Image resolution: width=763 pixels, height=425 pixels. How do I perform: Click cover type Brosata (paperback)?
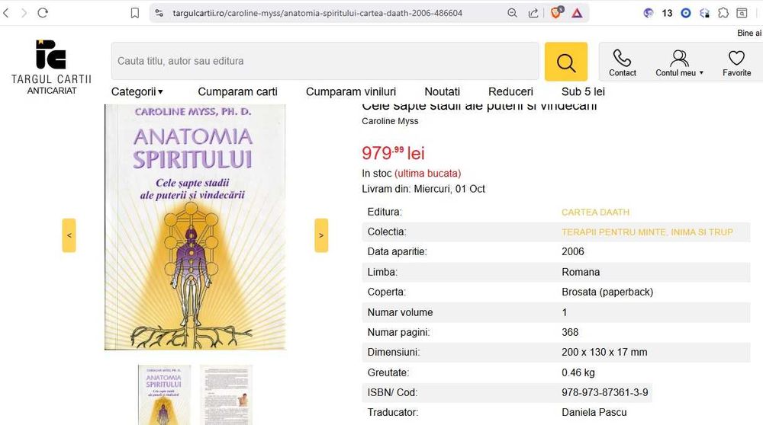click(607, 292)
